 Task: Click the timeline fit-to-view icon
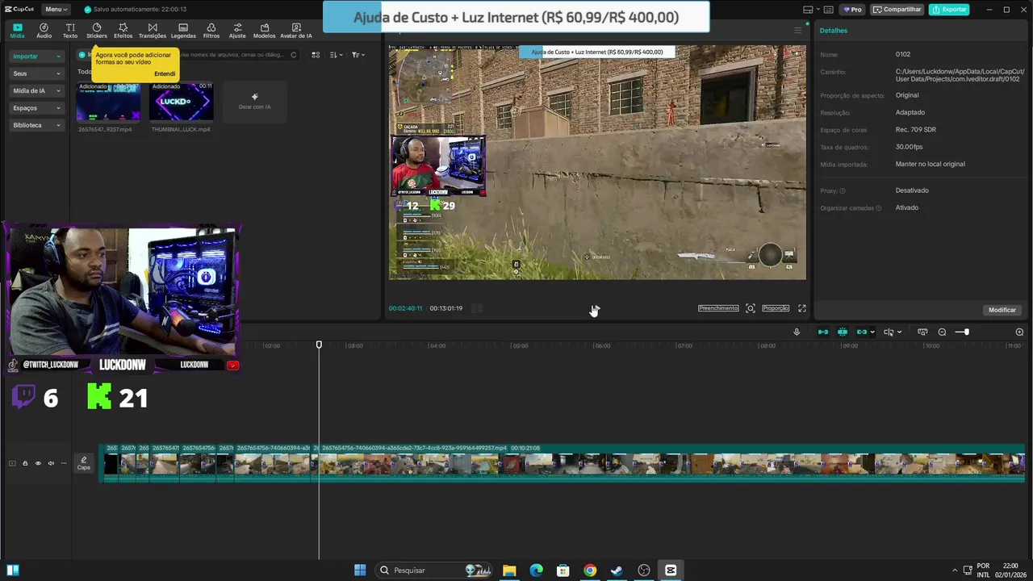pos(922,332)
